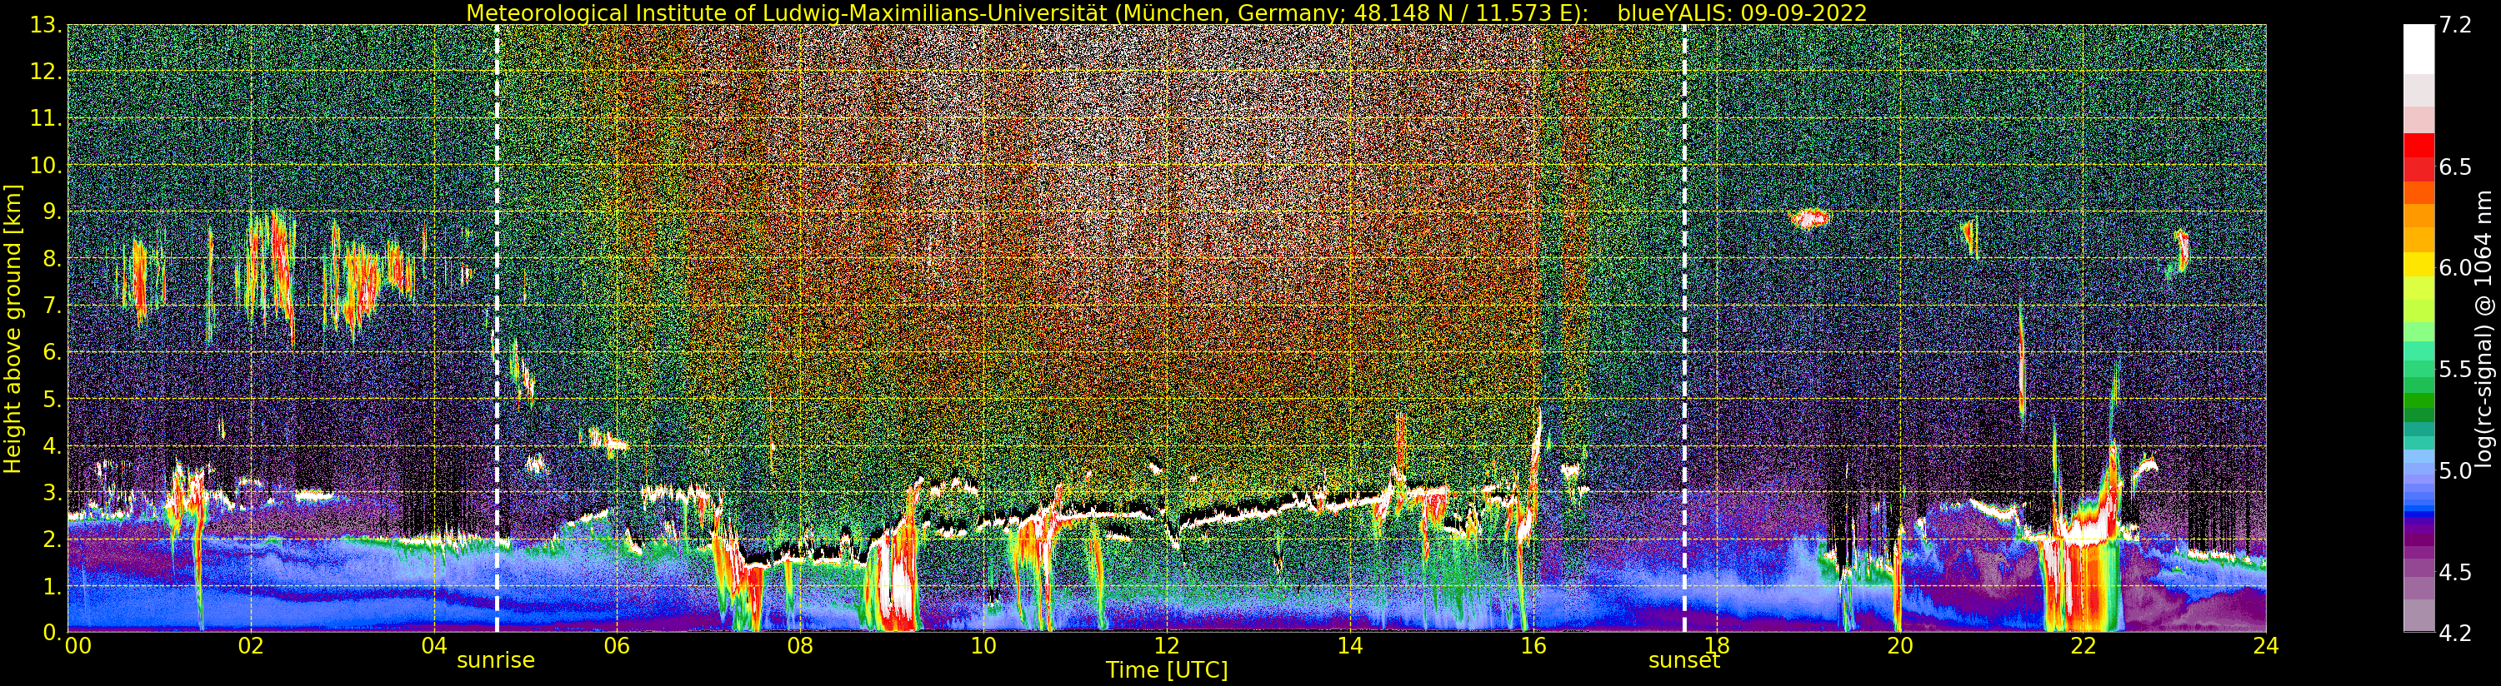Click the time axis tick label 18
The width and height of the screenshot is (2501, 686).
pyautogui.click(x=1717, y=645)
